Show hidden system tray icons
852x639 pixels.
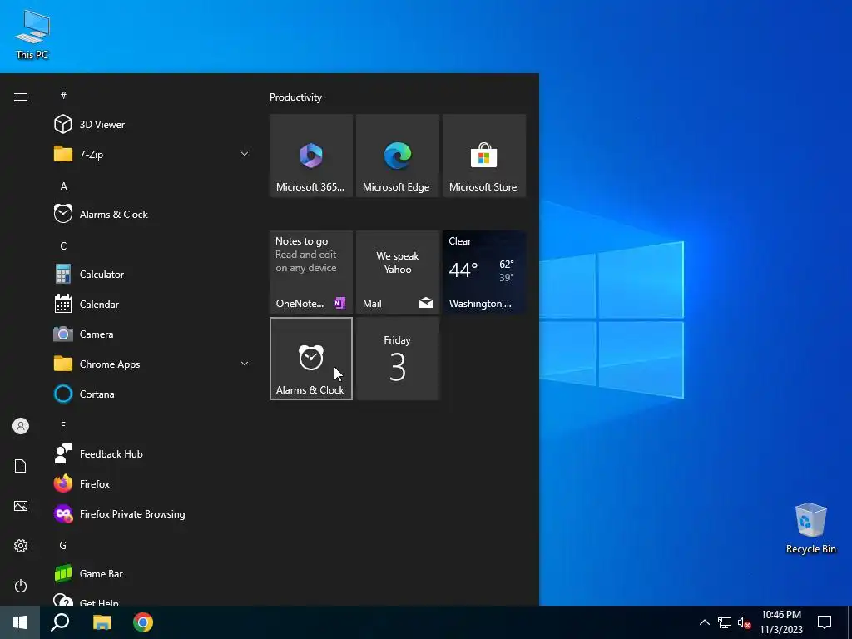coord(704,622)
